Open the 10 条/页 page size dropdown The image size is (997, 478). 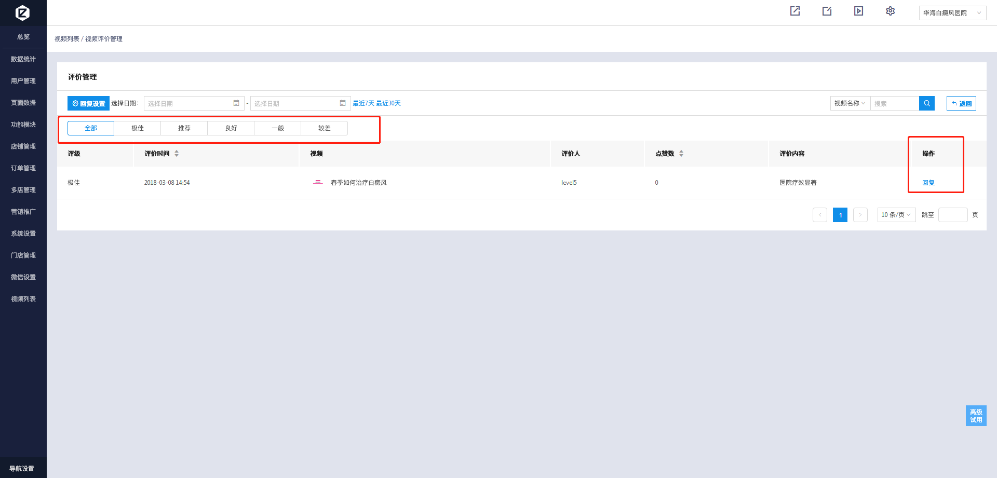(x=896, y=215)
